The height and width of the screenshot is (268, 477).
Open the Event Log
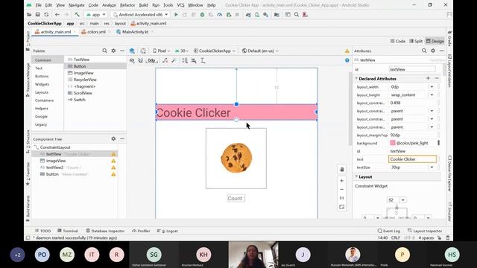coord(389,231)
